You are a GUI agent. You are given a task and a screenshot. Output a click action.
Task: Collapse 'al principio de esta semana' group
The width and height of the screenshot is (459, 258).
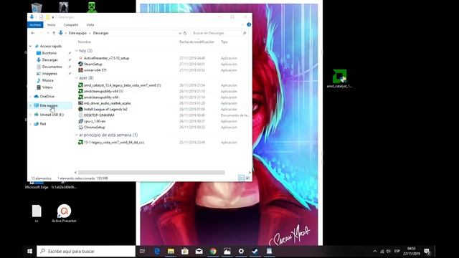[77, 135]
